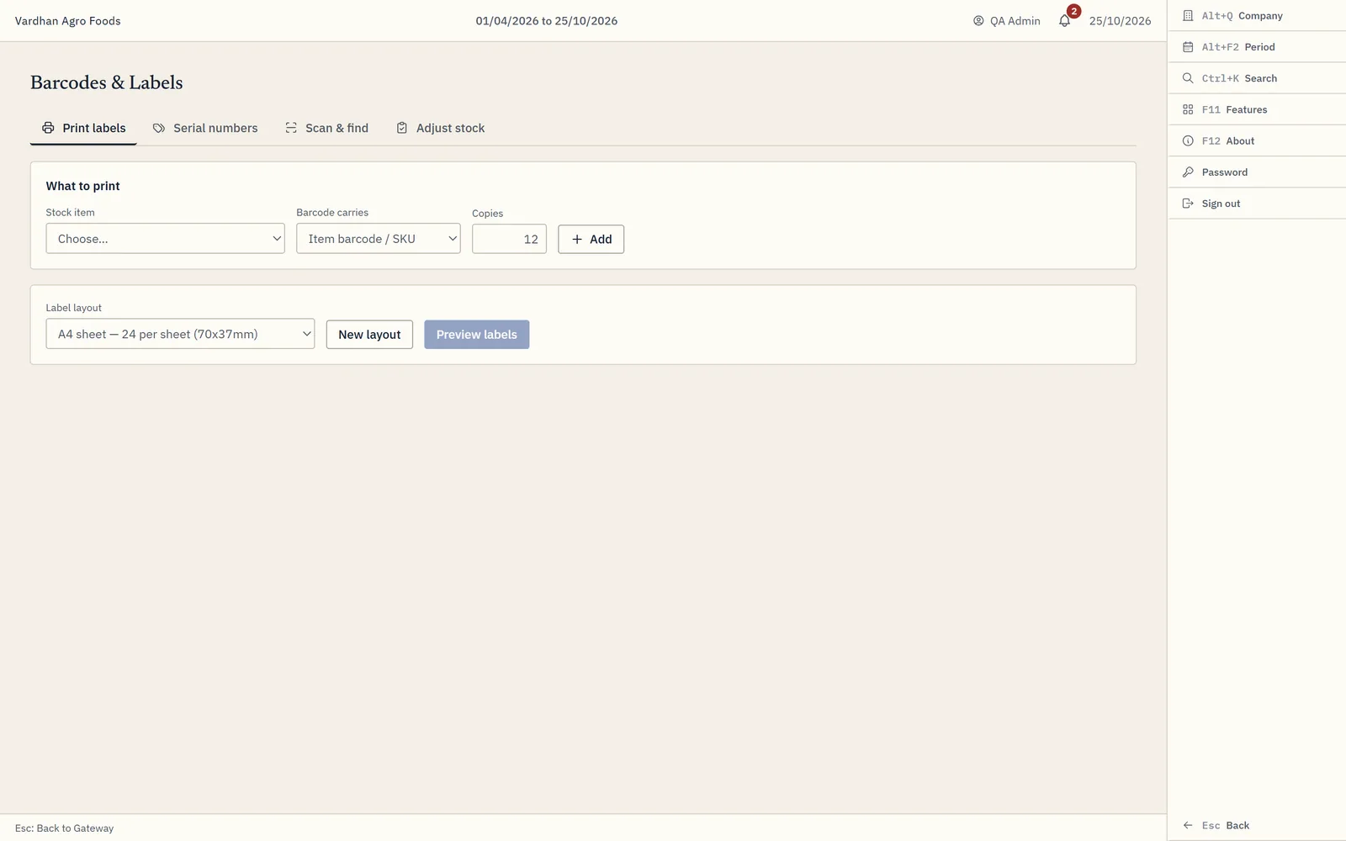Click Esc: Back to Gateway footer text

(x=64, y=828)
